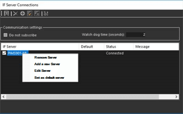Click the Watch dog time input field

pyautogui.click(x=136, y=34)
